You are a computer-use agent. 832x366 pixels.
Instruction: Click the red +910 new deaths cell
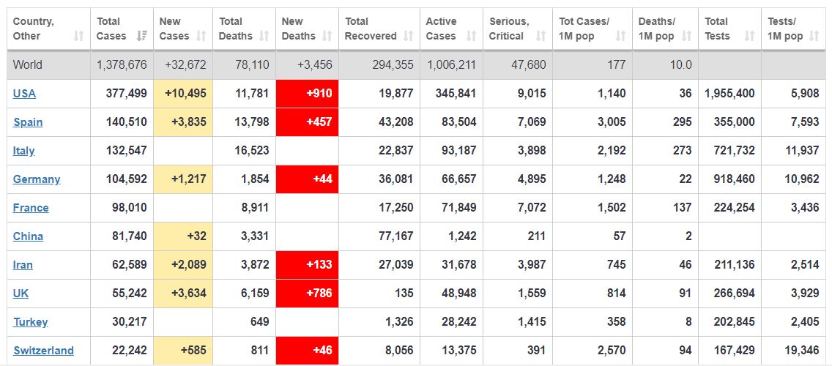(308, 94)
